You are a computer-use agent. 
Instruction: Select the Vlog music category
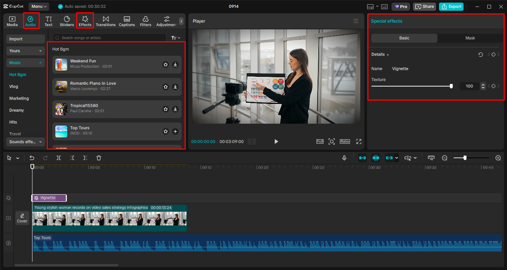pos(13,86)
